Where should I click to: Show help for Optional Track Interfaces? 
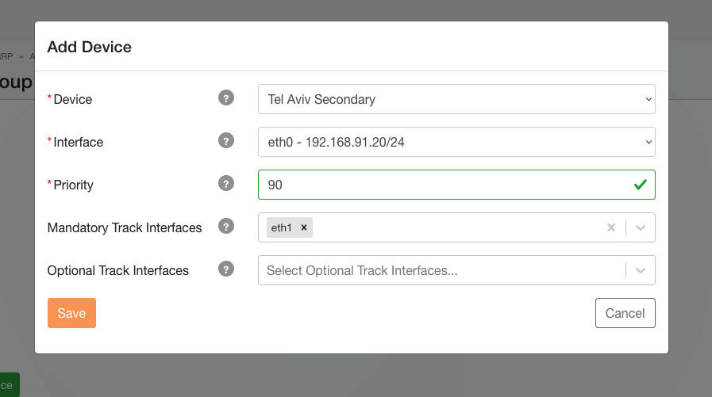(226, 269)
